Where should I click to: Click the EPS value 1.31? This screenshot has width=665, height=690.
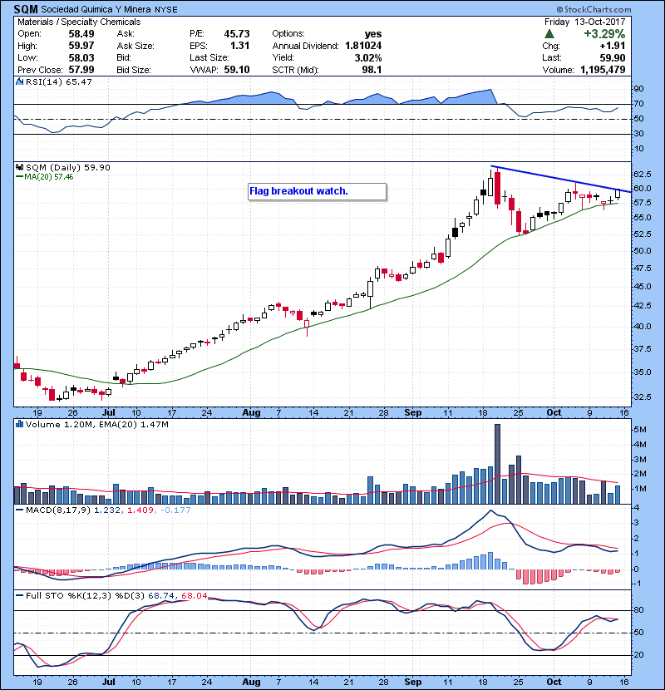click(240, 46)
